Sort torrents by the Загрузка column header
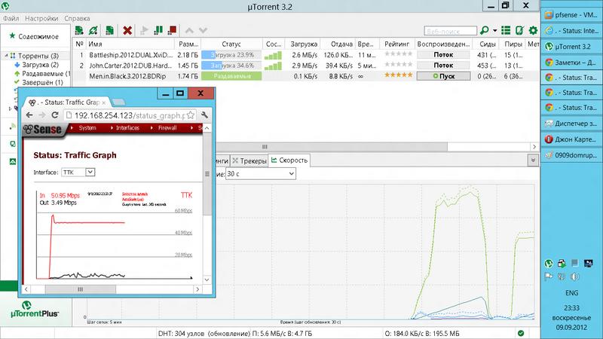Screen dimensions: 603x339 point(304,44)
